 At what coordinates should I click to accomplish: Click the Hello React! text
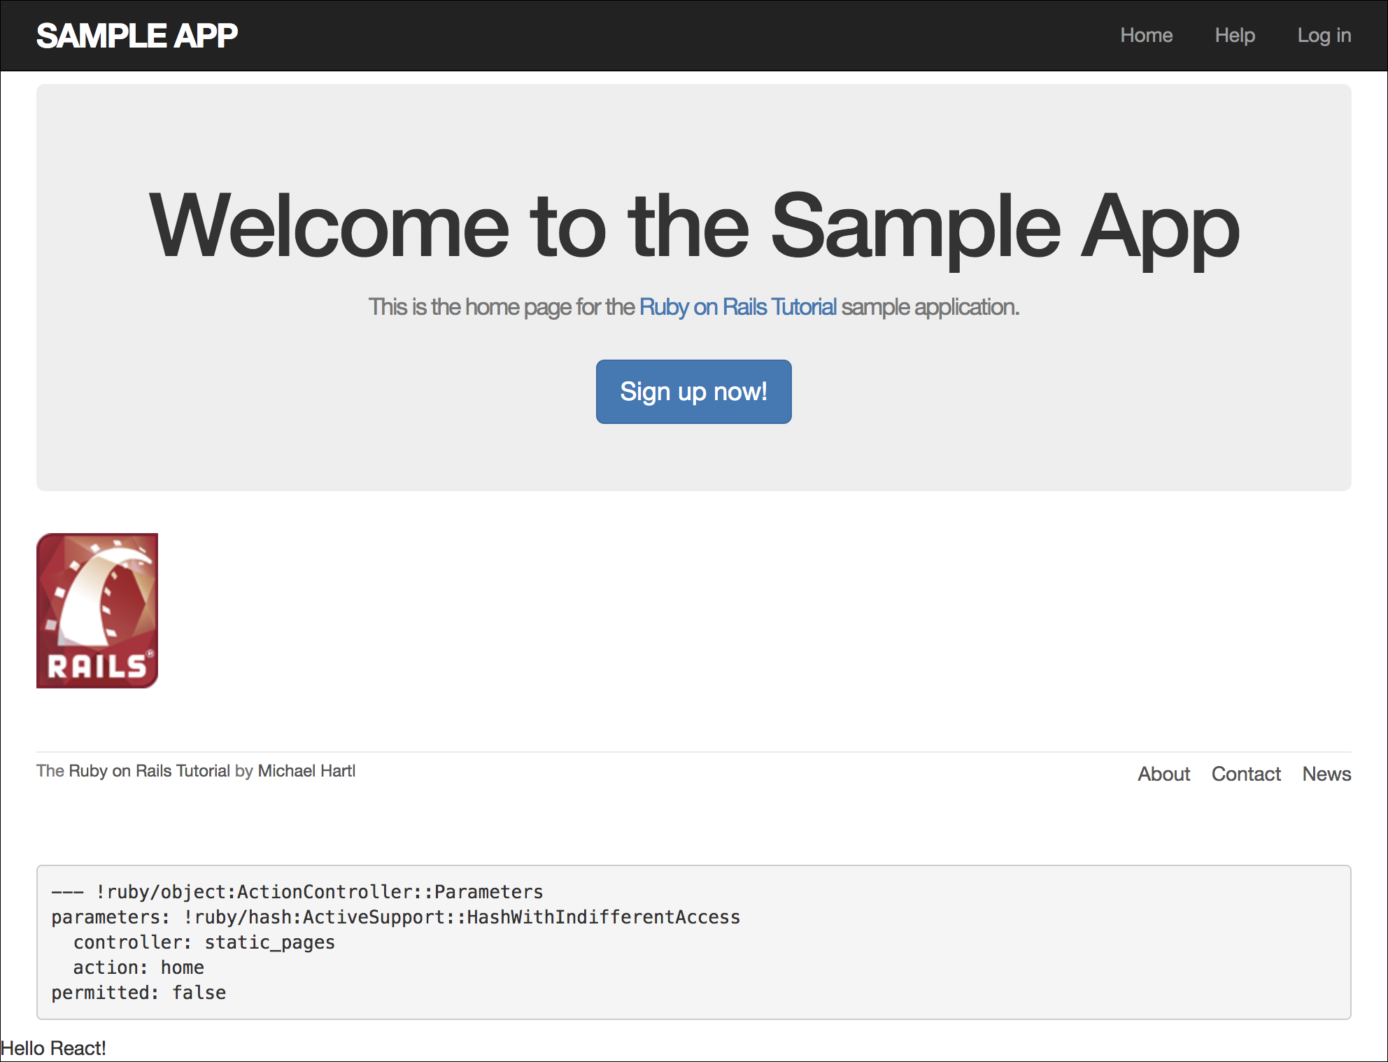click(53, 1047)
